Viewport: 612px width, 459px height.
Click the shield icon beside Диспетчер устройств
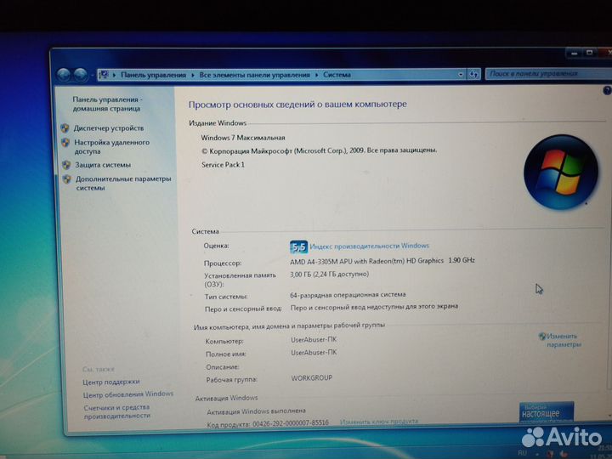(x=65, y=128)
